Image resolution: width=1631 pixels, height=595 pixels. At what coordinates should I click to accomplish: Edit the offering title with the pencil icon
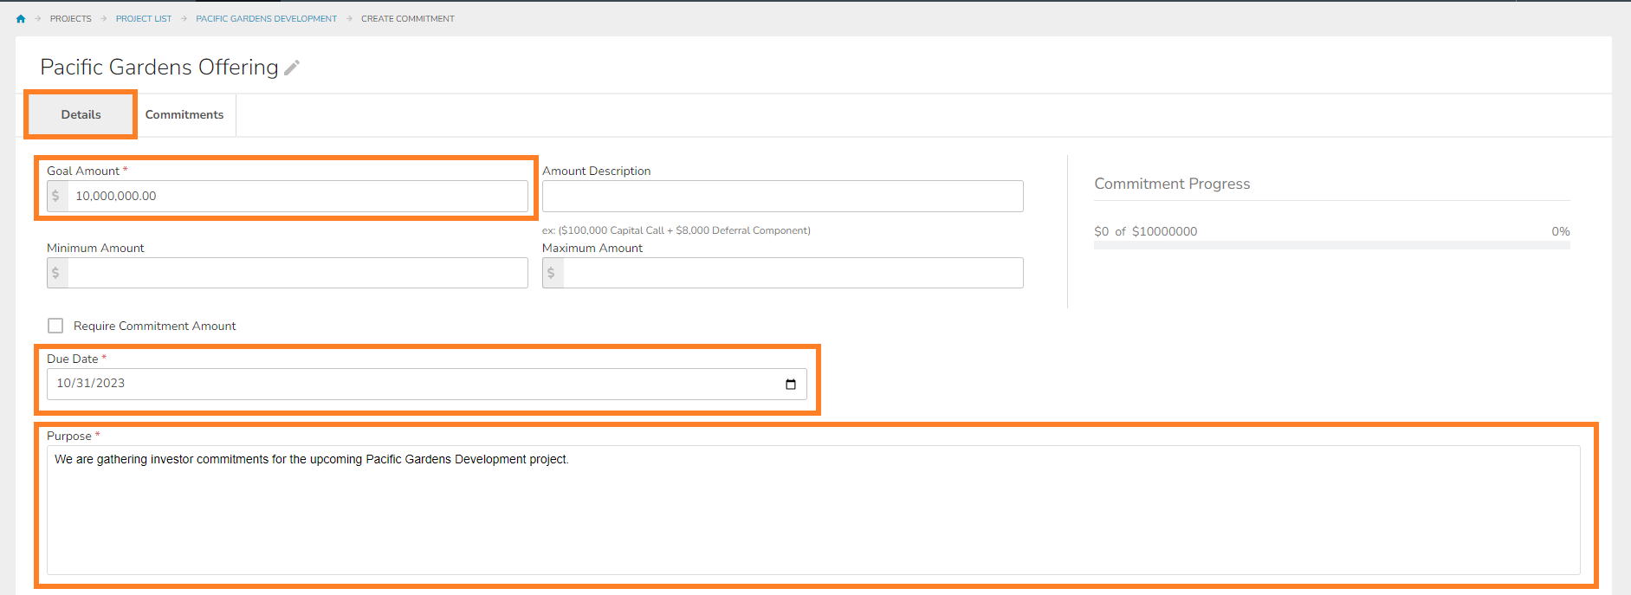pyautogui.click(x=292, y=68)
